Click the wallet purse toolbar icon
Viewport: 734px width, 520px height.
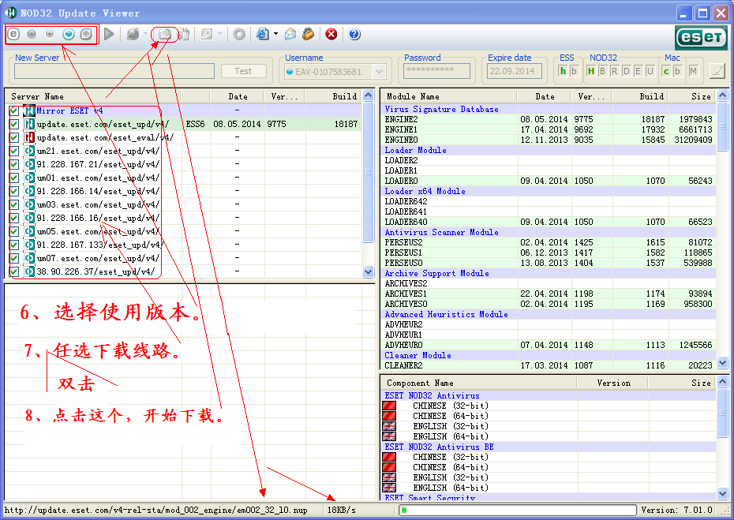[x=308, y=34]
